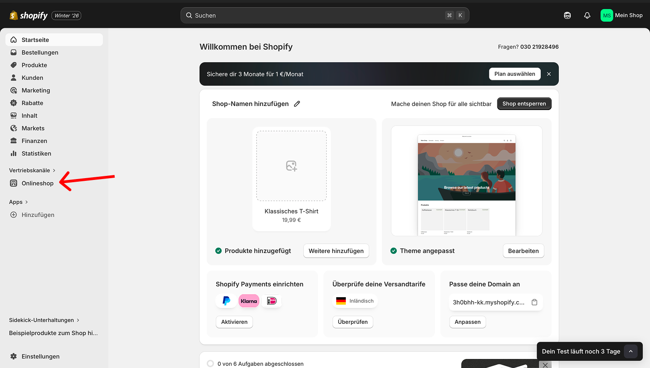Click the Einstellungen gear icon
Image resolution: width=650 pixels, height=368 pixels.
[14, 356]
